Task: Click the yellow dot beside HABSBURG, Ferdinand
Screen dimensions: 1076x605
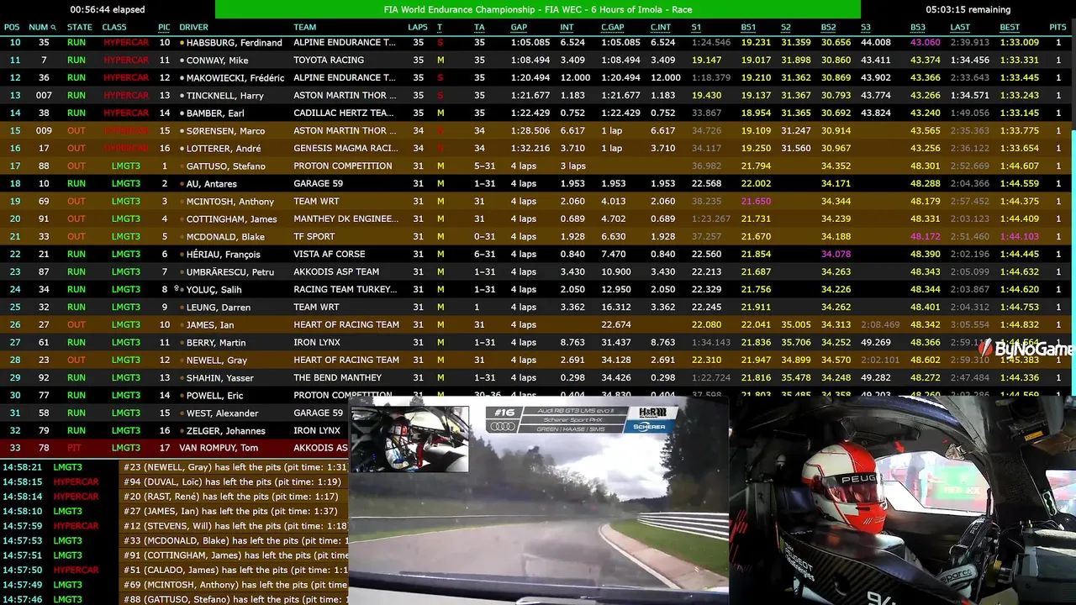Action: 182,43
